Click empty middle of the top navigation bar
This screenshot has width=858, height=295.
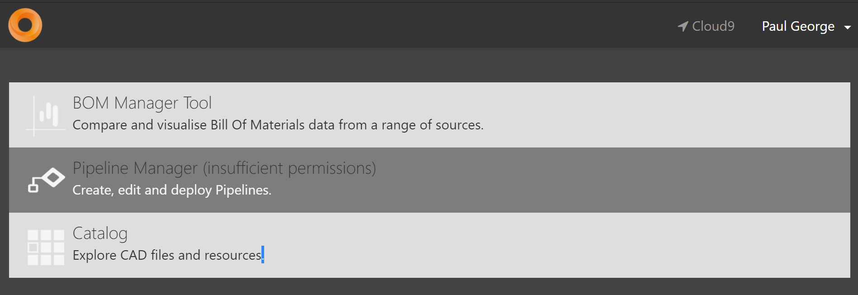pyautogui.click(x=362, y=25)
